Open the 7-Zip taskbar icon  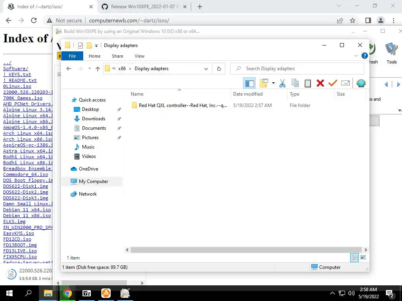[x=87, y=293]
